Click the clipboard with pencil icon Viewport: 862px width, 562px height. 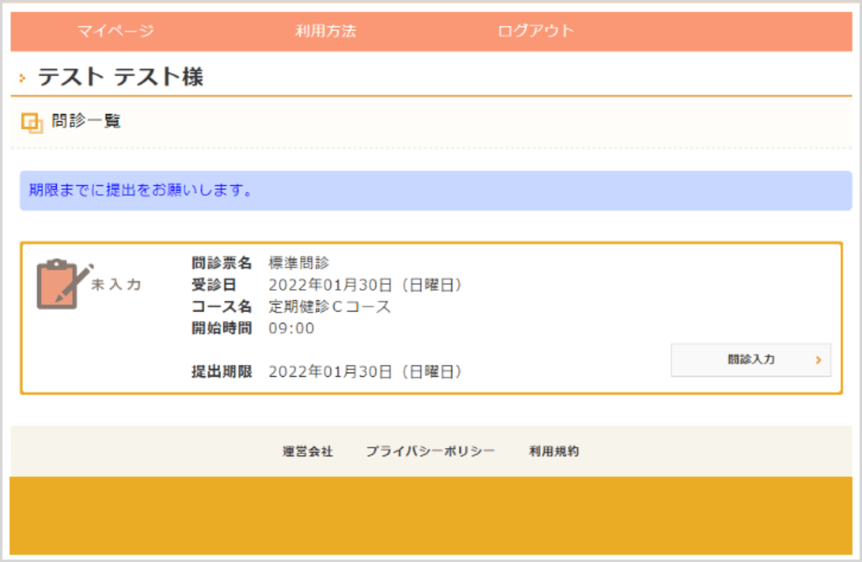coord(63,284)
